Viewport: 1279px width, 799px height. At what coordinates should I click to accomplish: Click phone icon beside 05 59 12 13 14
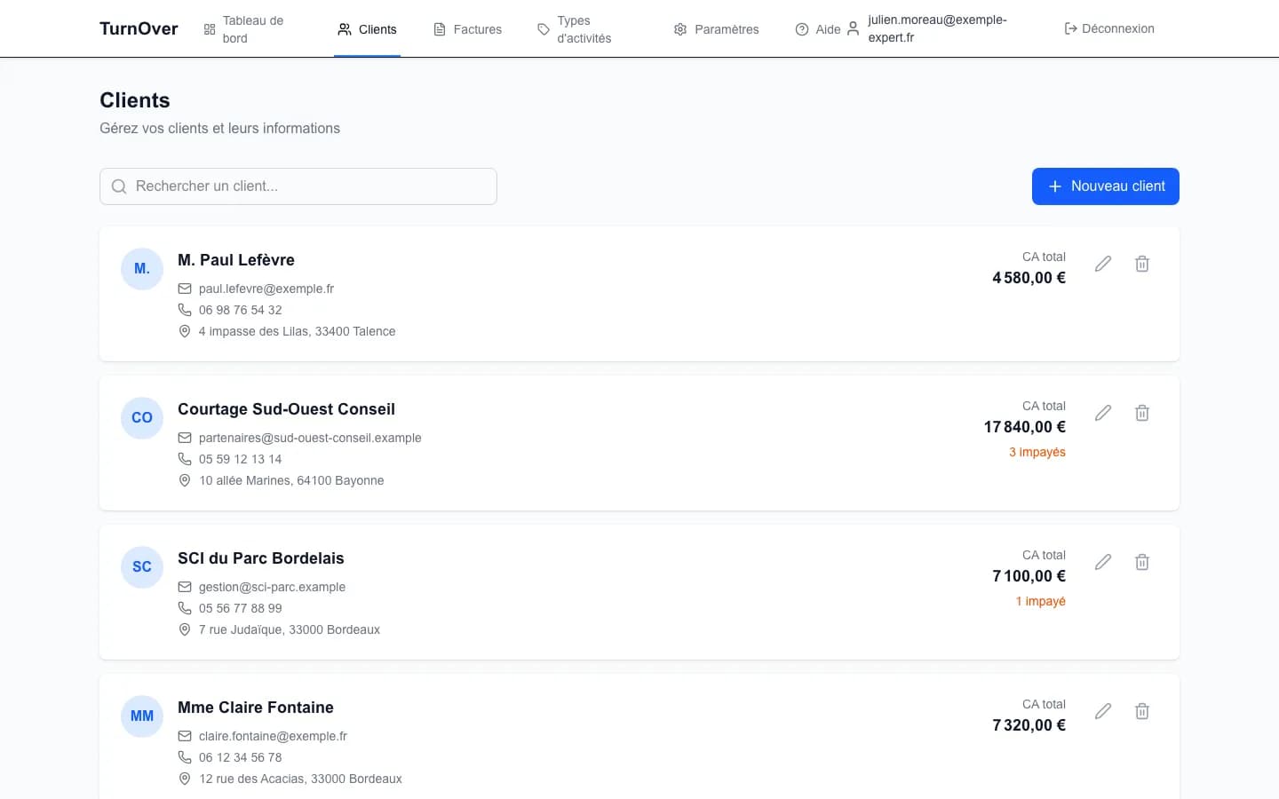185,459
